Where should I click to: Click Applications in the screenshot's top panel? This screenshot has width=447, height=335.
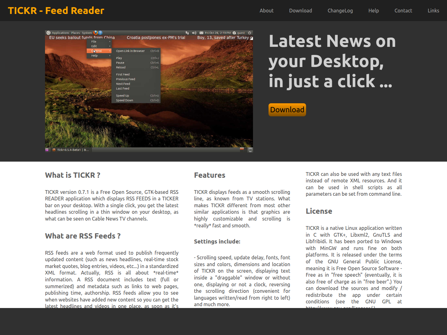[x=61, y=33]
